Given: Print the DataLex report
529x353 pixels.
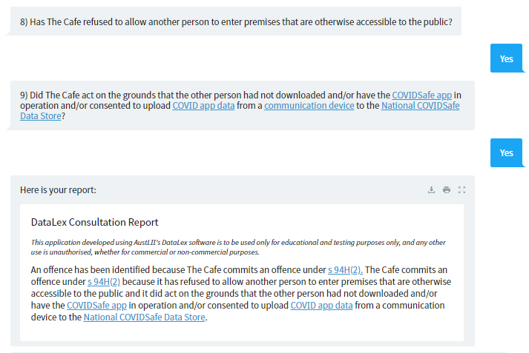Looking at the screenshot, I should click(x=447, y=189).
